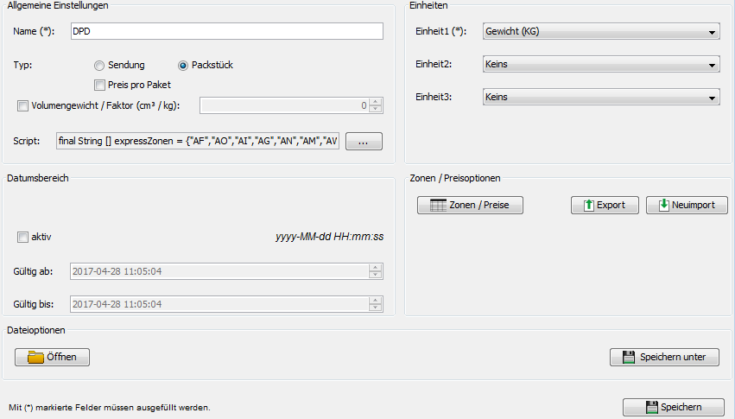Click Speichern unter floppy disk icon

click(664, 357)
